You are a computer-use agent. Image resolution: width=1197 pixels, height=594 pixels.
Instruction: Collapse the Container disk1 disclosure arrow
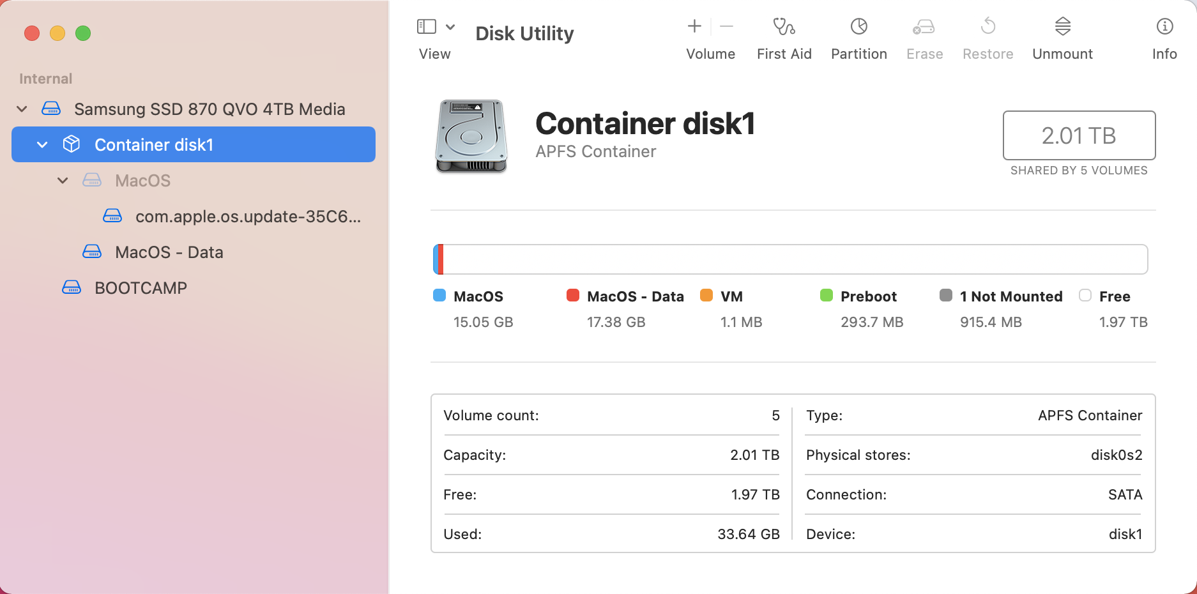(x=42, y=145)
